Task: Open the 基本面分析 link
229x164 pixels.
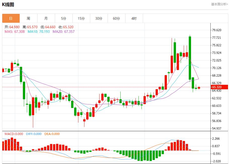Action: (x=219, y=4)
